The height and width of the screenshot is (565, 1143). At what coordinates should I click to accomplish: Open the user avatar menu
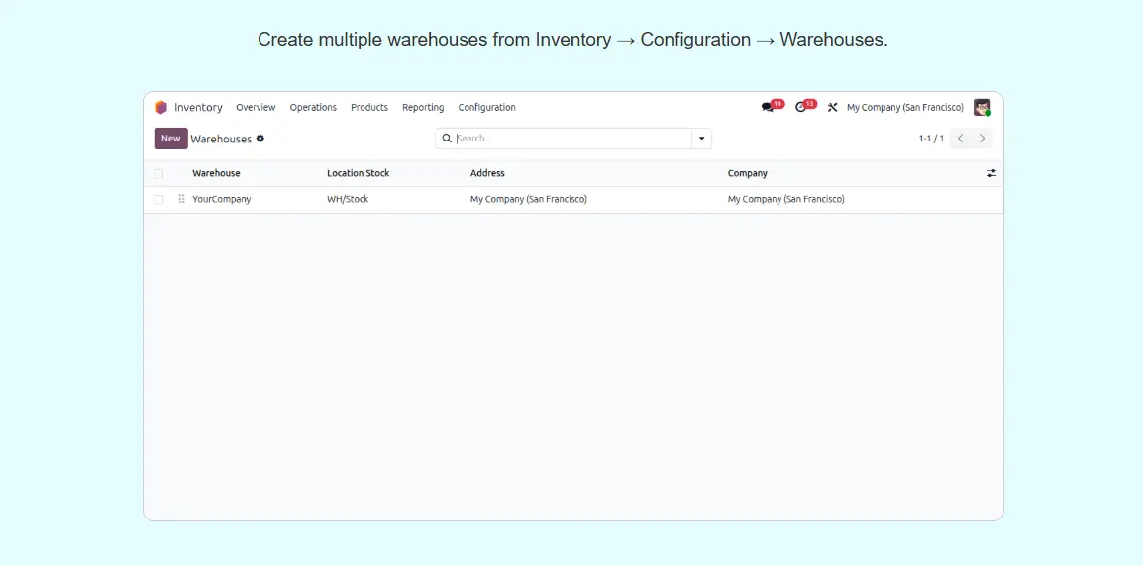(982, 107)
